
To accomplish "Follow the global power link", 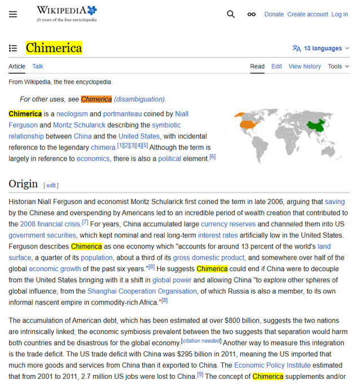I will click(172, 280).
